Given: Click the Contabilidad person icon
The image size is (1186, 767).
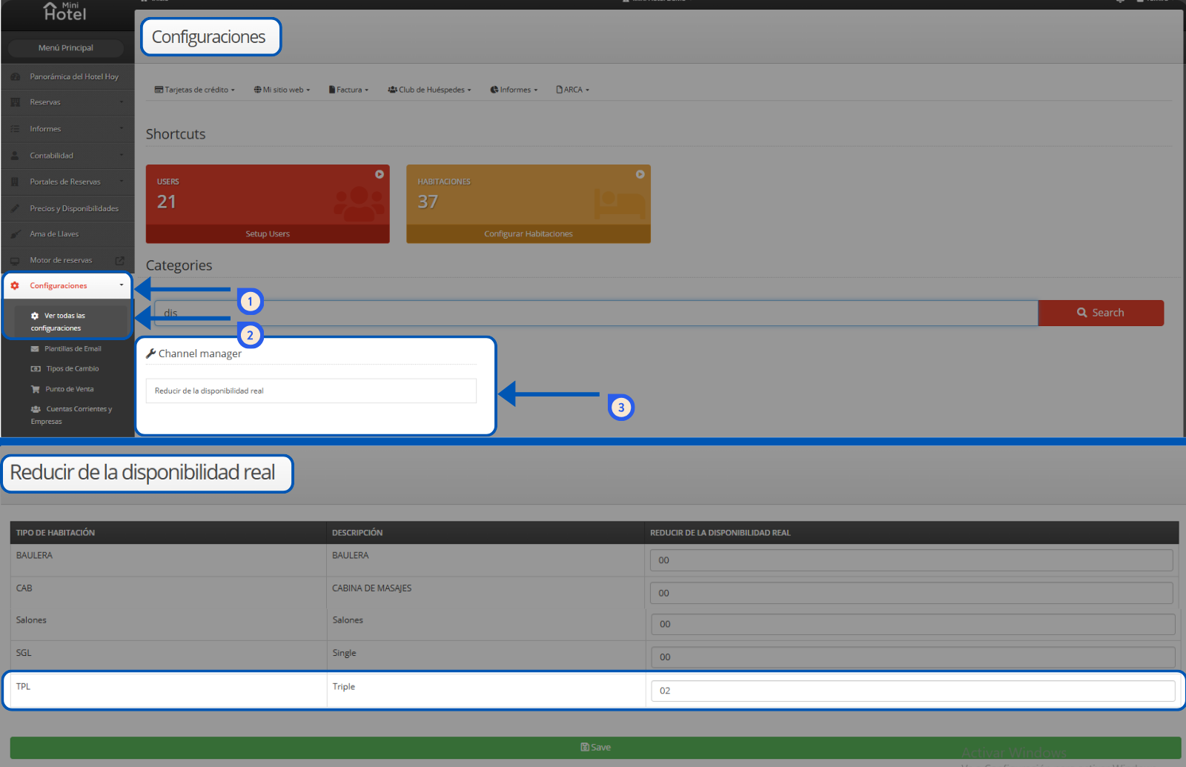Looking at the screenshot, I should click(15, 156).
